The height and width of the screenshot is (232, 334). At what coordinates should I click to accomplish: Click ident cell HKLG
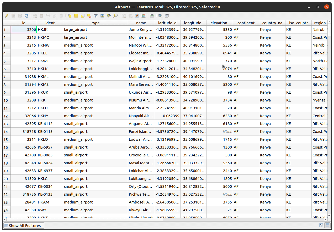[x=50, y=179]
